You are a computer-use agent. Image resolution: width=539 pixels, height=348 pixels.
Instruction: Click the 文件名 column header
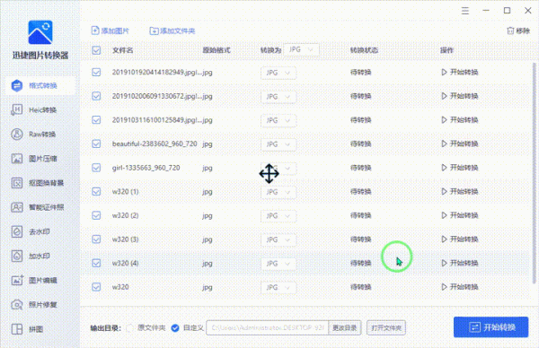[123, 50]
